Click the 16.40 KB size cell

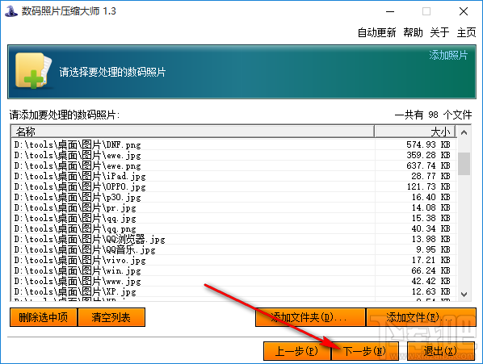coord(430,197)
